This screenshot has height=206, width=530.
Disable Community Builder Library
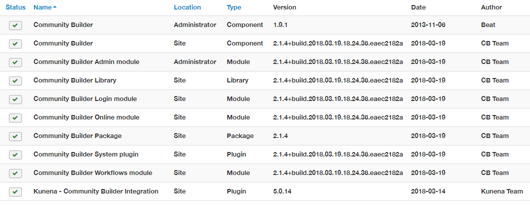(x=15, y=81)
